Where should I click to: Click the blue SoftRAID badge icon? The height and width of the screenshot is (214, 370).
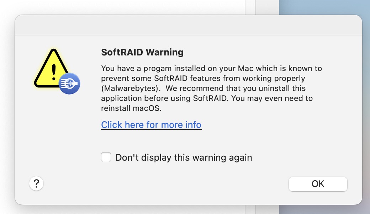[69, 84]
